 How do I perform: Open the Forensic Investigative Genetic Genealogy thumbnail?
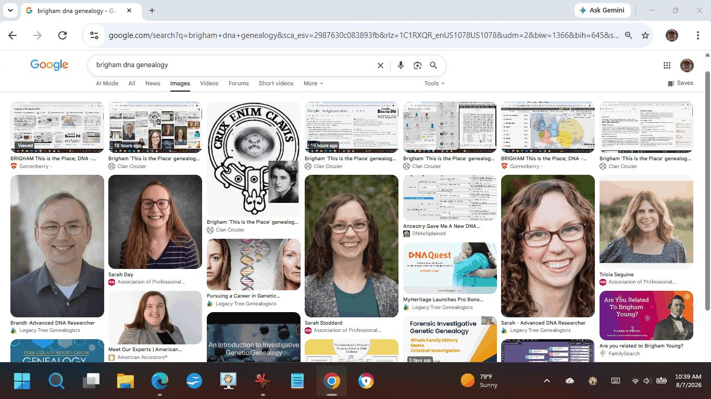tap(450, 339)
